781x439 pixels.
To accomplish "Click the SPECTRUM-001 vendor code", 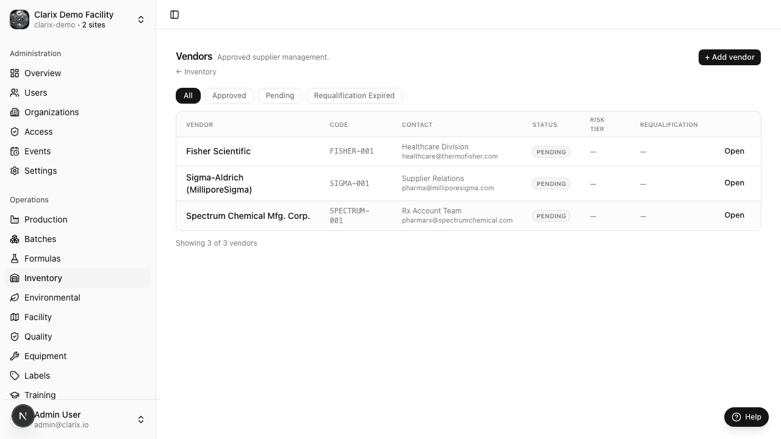I will [x=350, y=216].
